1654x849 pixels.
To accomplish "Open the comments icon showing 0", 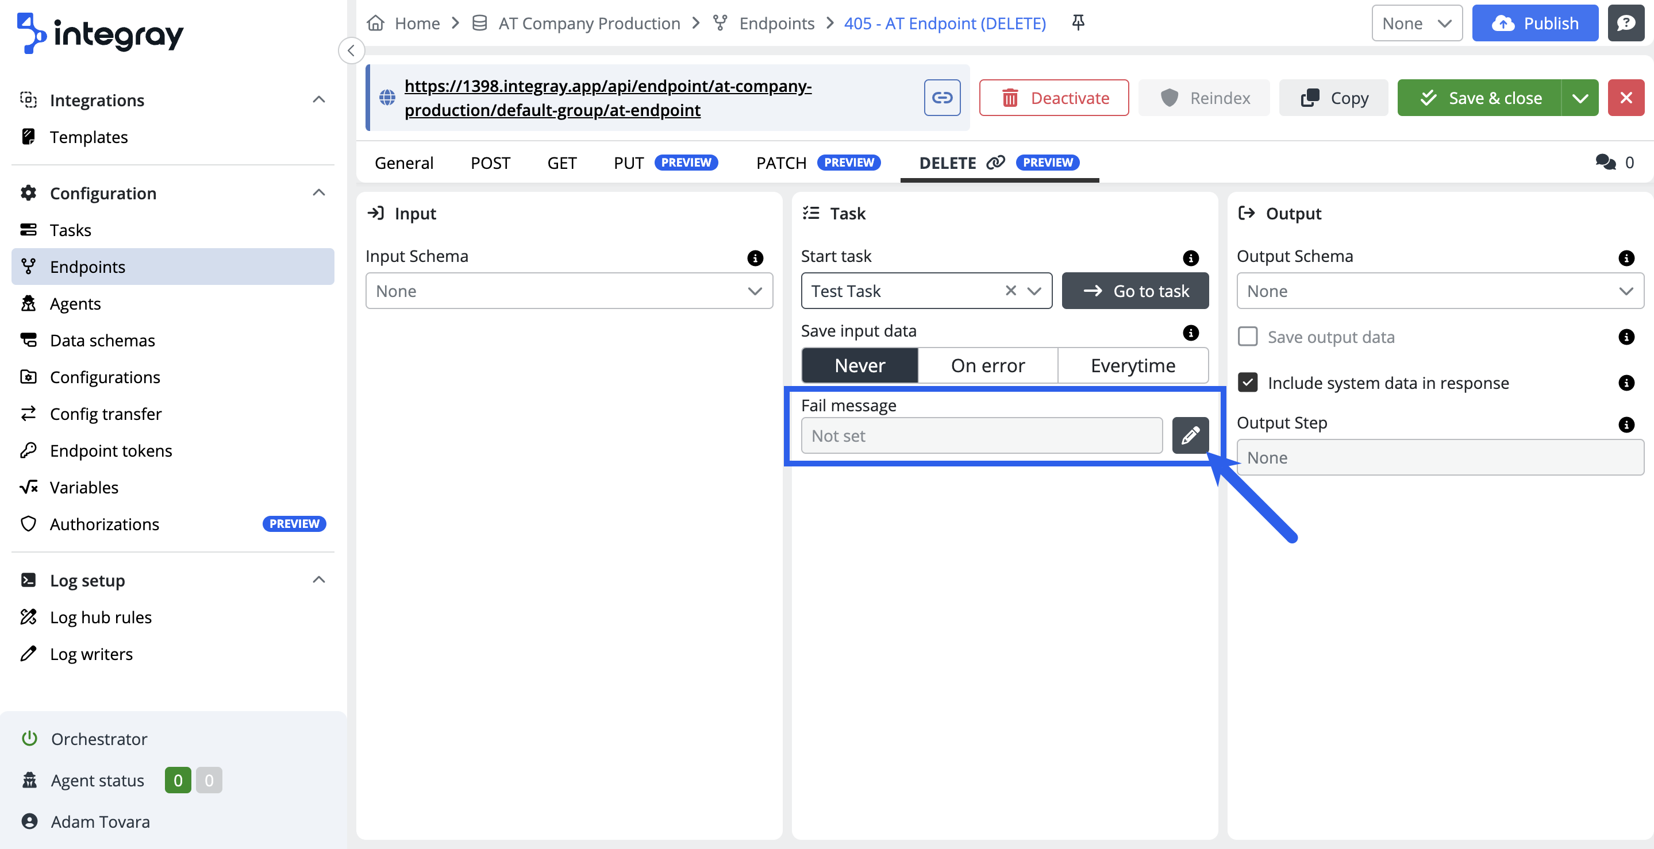I will 1605,163.
